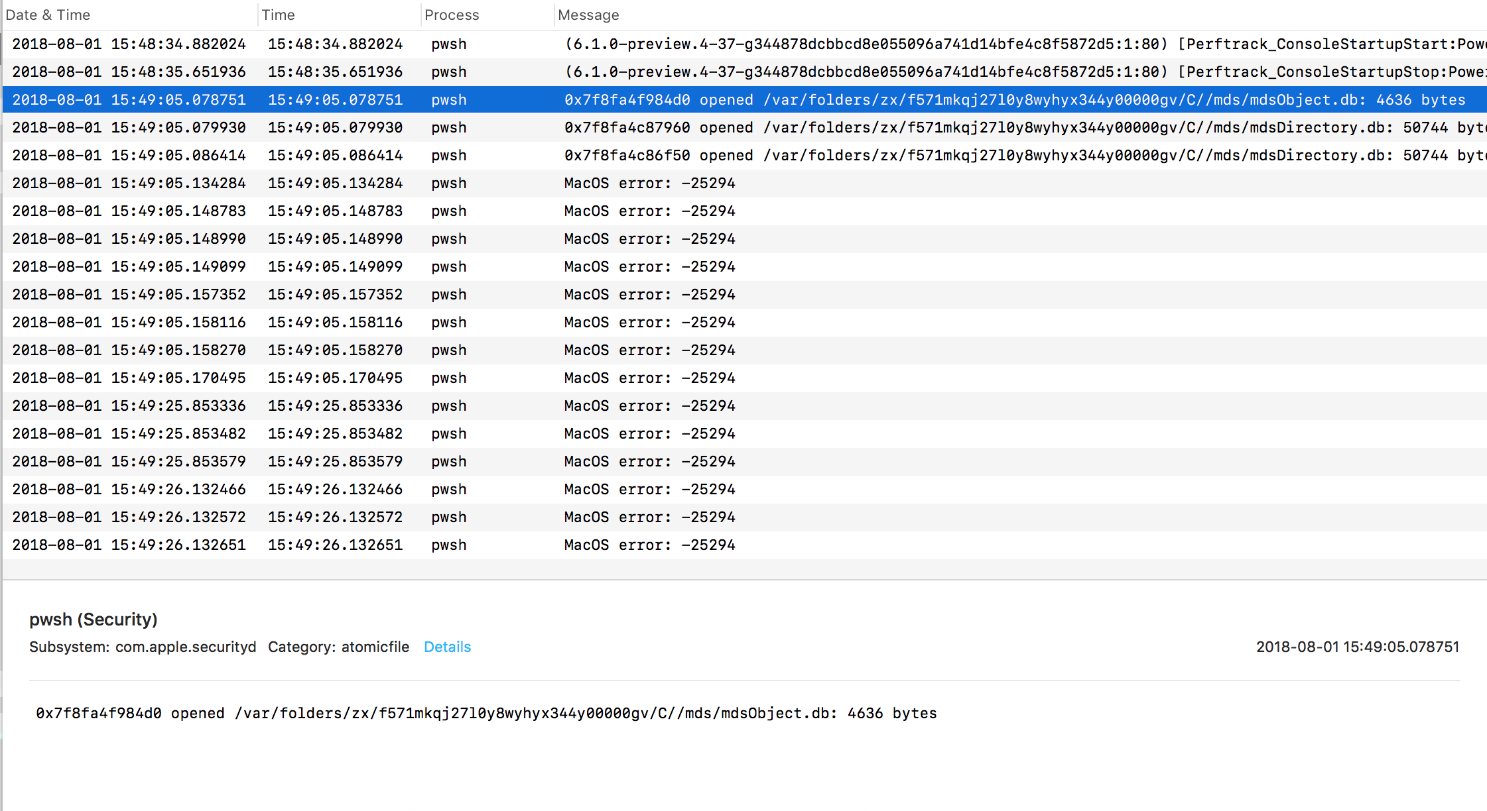Select MacOS error row at 15:49:05.170495
This screenshot has height=811, width=1487.
[x=650, y=378]
